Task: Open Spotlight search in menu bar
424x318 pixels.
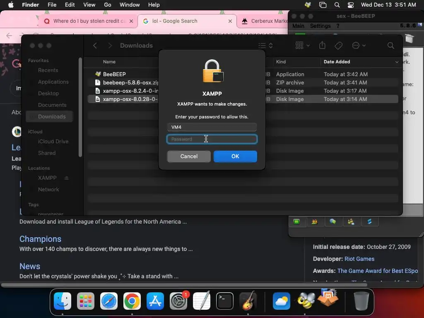Action: coord(337,5)
